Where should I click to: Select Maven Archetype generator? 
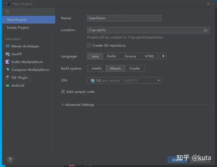point(29,46)
